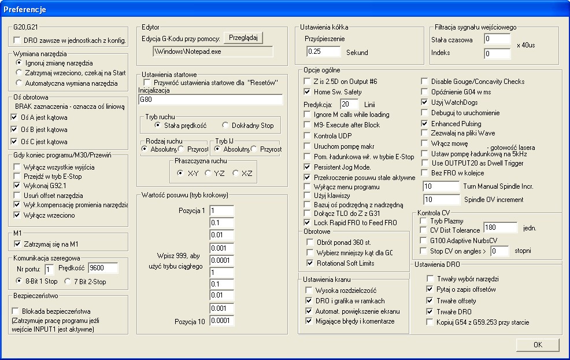Click the Pozycja 1 jog step field
Image resolution: width=570 pixels, height=360 pixels.
point(222,211)
